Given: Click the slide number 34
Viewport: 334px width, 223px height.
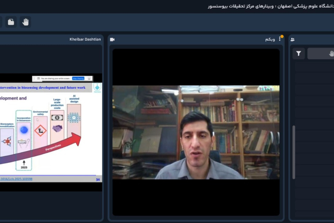Looking at the screenshot, I should click(x=98, y=179).
